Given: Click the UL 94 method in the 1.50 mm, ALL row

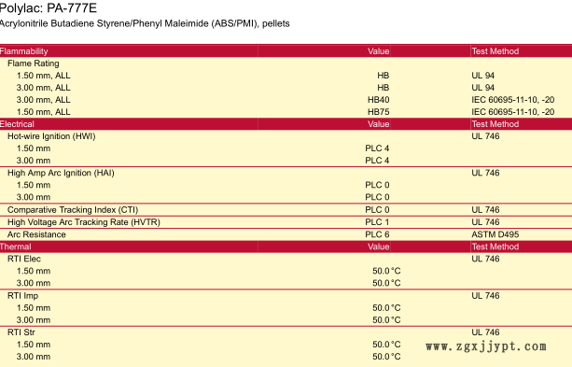Looking at the screenshot, I should (483, 76).
